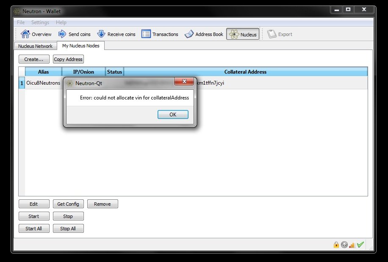Start the selected node
The width and height of the screenshot is (388, 262).
(x=34, y=216)
